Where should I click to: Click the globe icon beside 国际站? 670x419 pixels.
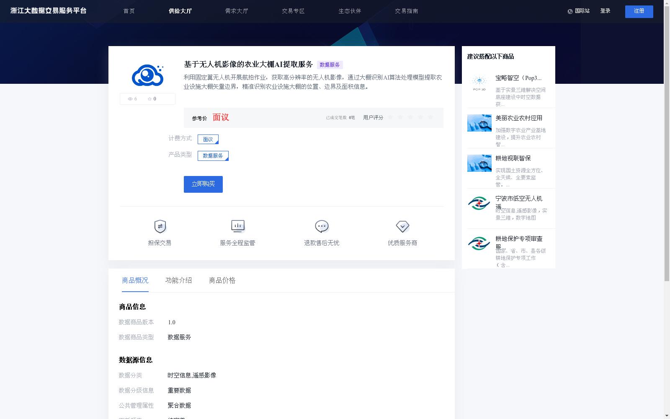[x=570, y=11]
